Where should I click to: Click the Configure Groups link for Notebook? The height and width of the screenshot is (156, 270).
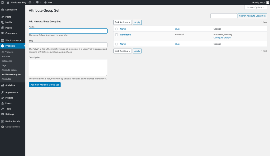click(222, 38)
